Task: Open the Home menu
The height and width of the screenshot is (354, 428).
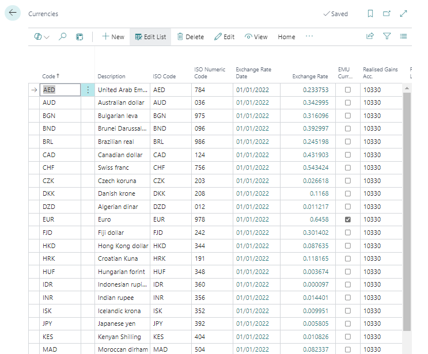Action: coord(286,37)
